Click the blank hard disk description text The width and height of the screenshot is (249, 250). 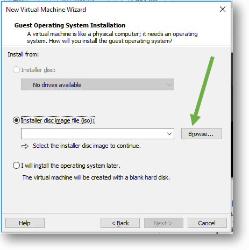coord(96,177)
